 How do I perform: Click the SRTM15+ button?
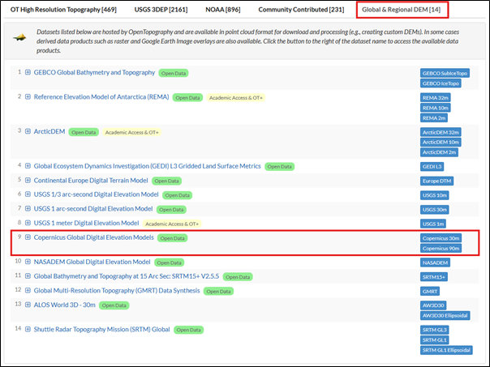[x=434, y=277]
